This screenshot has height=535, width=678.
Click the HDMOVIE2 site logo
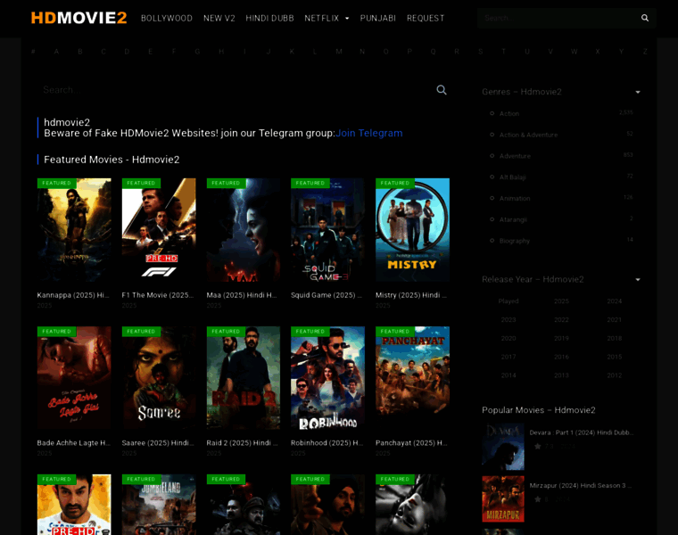point(79,18)
